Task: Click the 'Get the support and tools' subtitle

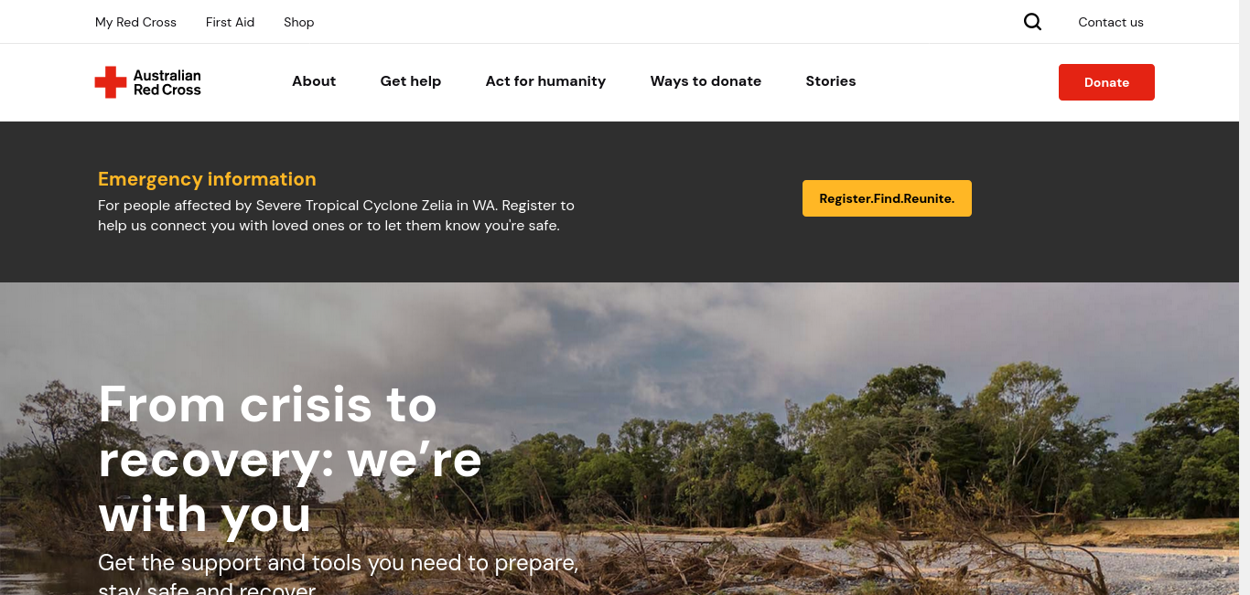Action: (338, 574)
